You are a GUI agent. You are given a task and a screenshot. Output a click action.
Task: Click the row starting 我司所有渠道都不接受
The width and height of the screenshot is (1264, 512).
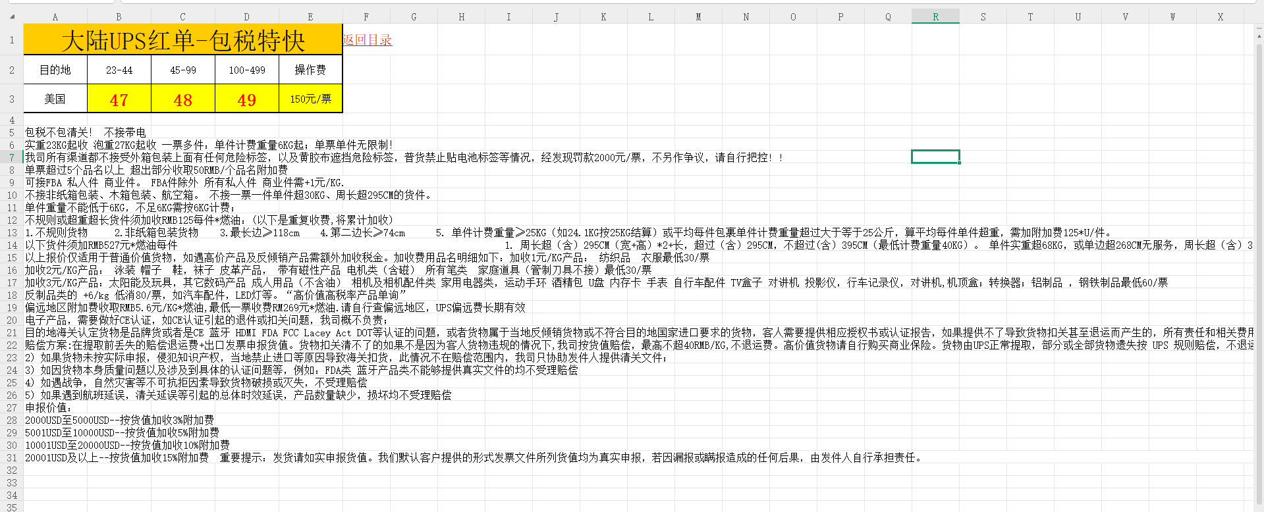click(404, 157)
